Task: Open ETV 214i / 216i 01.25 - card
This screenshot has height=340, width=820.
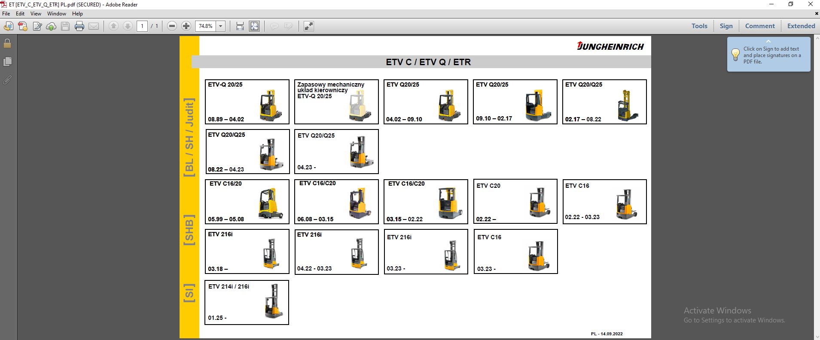Action: (x=247, y=302)
